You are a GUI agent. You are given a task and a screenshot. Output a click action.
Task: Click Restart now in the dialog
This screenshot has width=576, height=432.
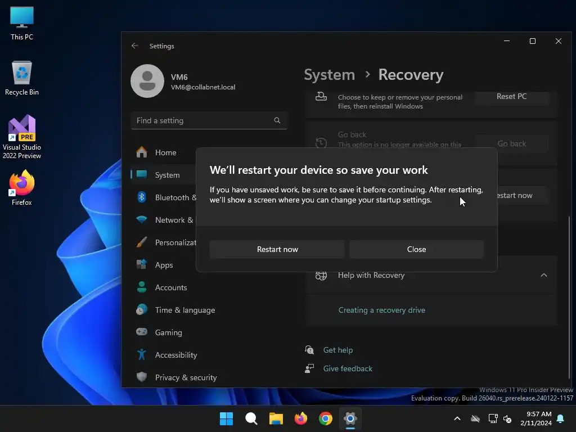pyautogui.click(x=277, y=249)
